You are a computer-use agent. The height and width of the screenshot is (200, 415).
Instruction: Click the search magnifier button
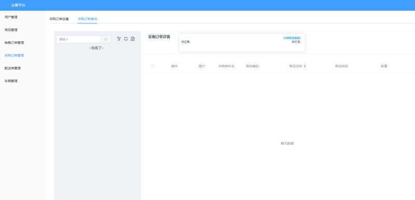tap(106, 39)
